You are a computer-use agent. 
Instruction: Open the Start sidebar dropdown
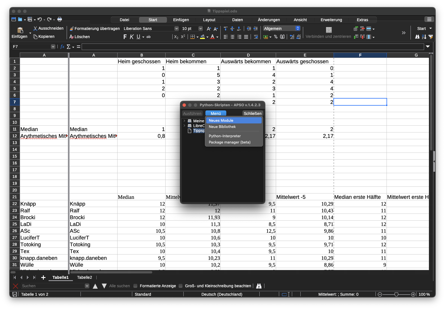tap(431, 29)
